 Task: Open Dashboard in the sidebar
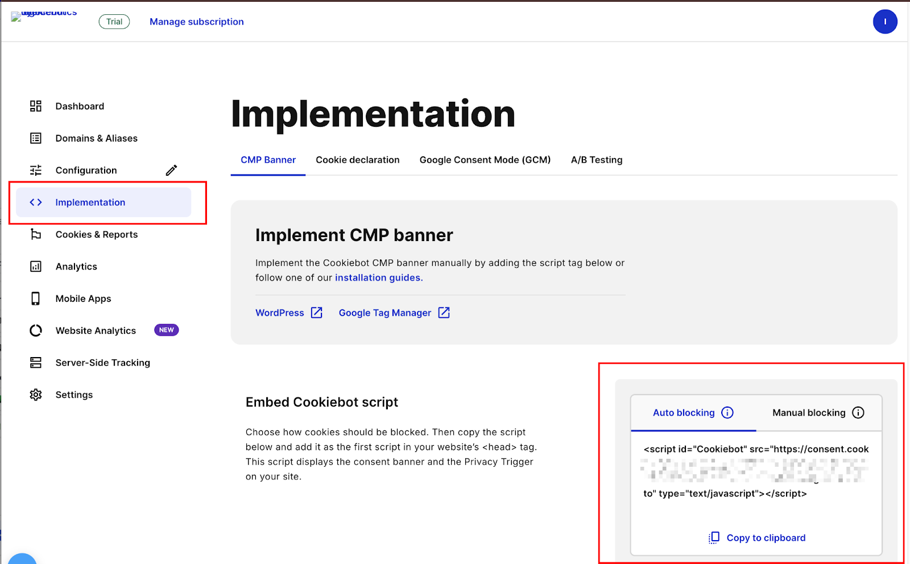coord(80,106)
